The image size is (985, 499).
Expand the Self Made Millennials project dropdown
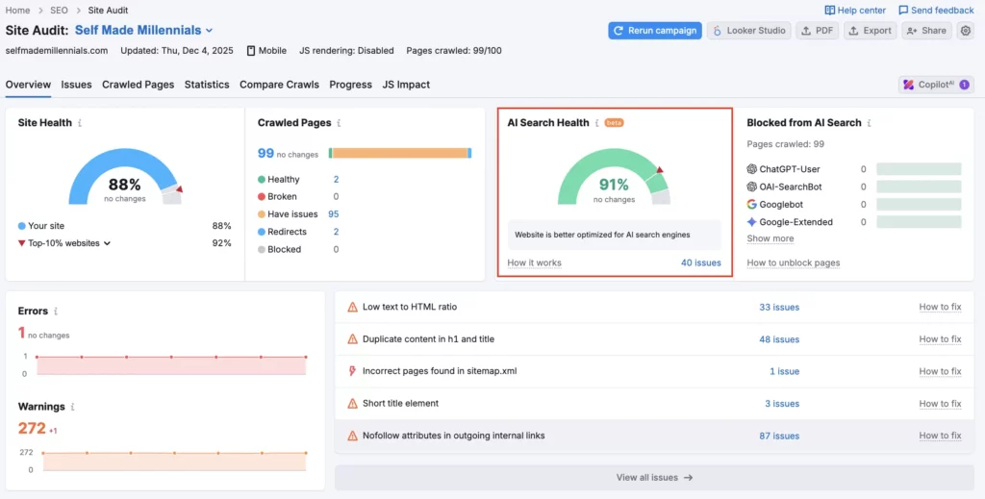pyautogui.click(x=209, y=30)
